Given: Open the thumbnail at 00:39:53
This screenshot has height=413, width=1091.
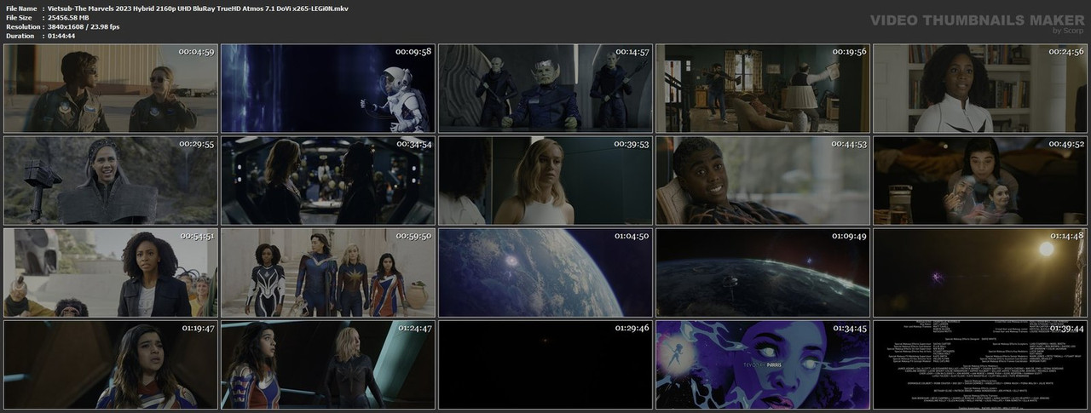Looking at the screenshot, I should (x=545, y=180).
